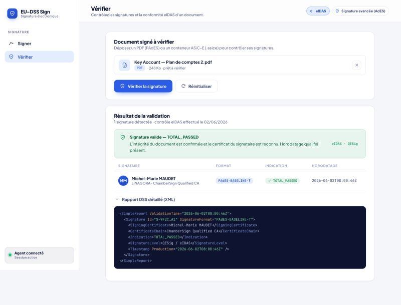Viewport: 401px width, 305px height.
Task: Open the Signer section in the sidebar
Action: [39, 44]
